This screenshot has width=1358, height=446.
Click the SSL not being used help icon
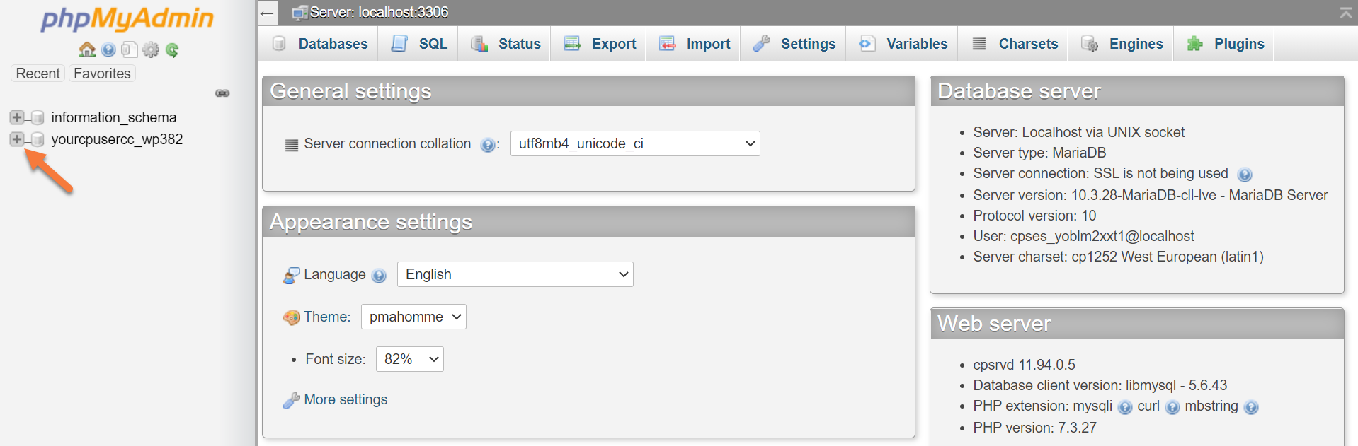click(1244, 175)
